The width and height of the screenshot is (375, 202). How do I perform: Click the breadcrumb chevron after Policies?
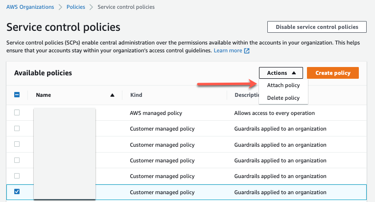pyautogui.click(x=92, y=7)
